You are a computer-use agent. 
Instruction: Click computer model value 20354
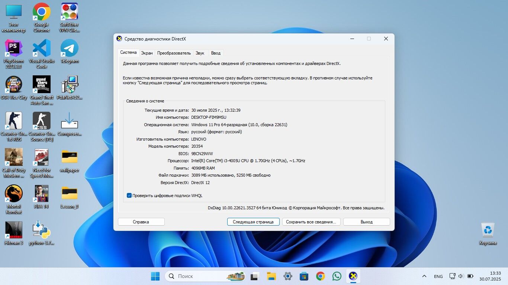point(197,146)
